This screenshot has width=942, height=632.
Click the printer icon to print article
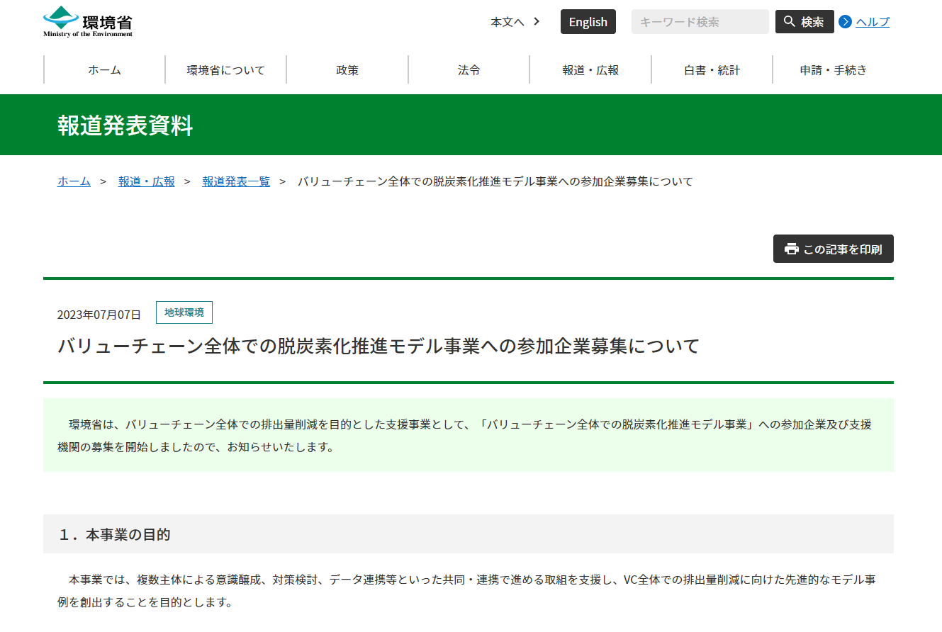pyautogui.click(x=791, y=249)
